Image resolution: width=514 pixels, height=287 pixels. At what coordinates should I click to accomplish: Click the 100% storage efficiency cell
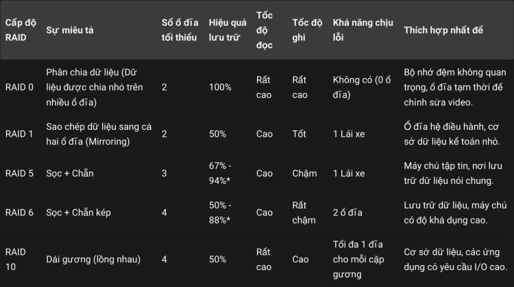point(220,87)
